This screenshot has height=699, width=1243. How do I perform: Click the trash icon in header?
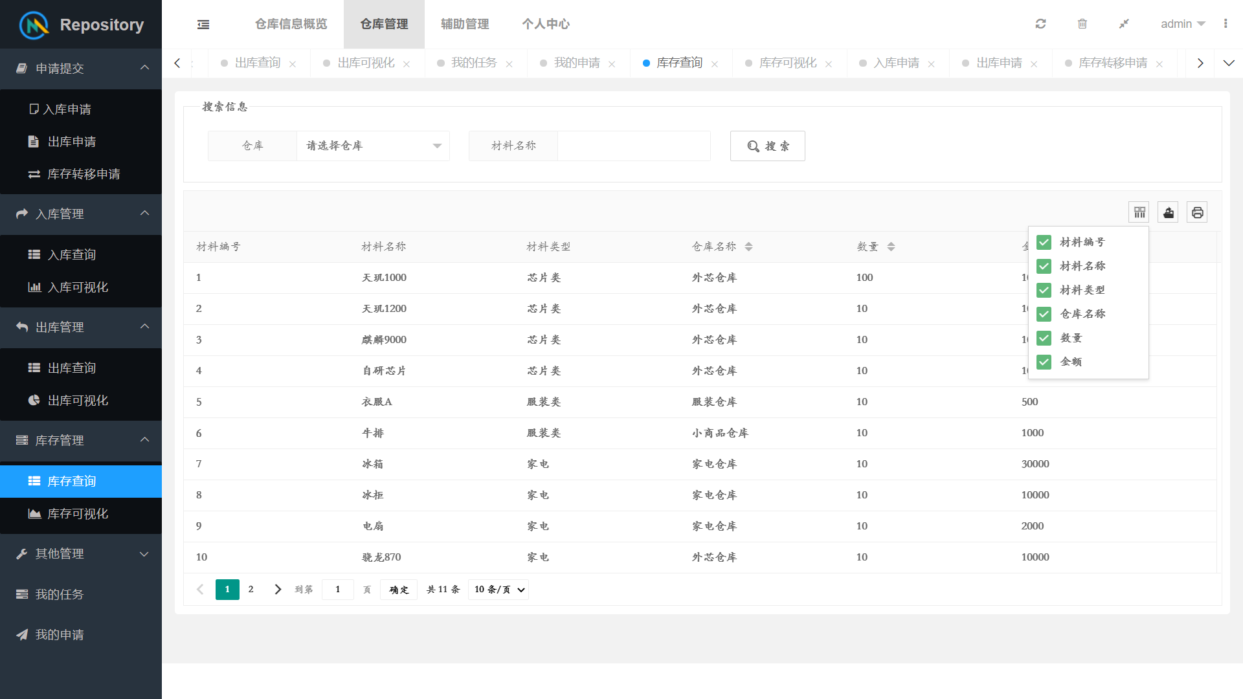point(1082,24)
